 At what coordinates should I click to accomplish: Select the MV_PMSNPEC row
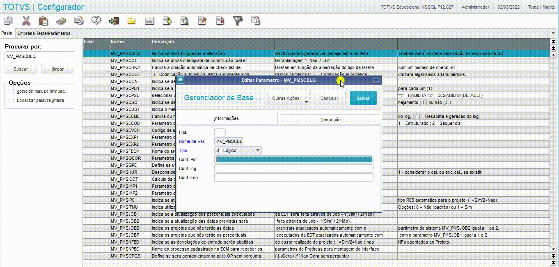click(x=316, y=249)
